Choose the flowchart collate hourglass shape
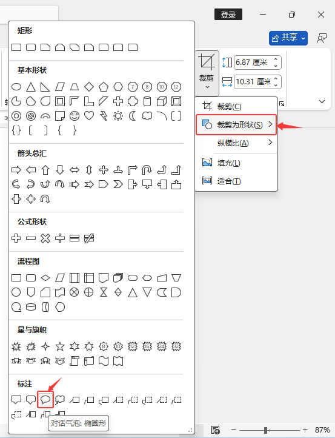Image resolution: width=335 pixels, height=438 pixels. pyautogui.click(x=104, y=292)
